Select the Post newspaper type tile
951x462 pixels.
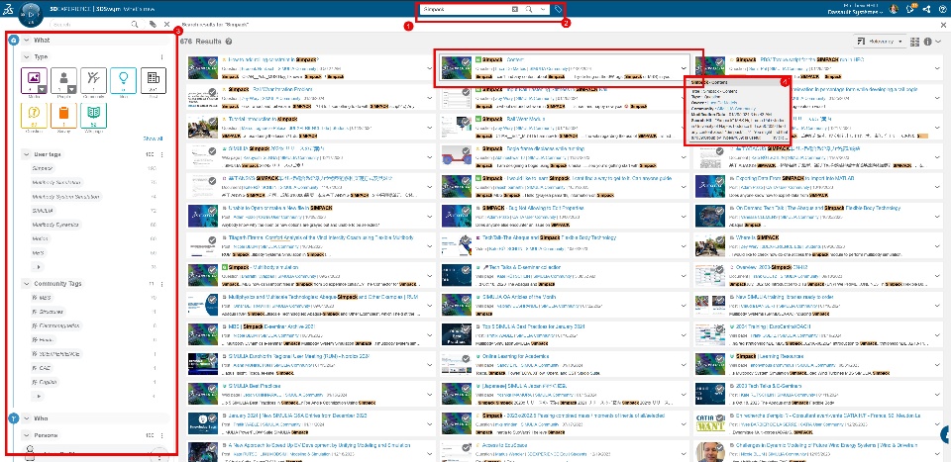[153, 80]
